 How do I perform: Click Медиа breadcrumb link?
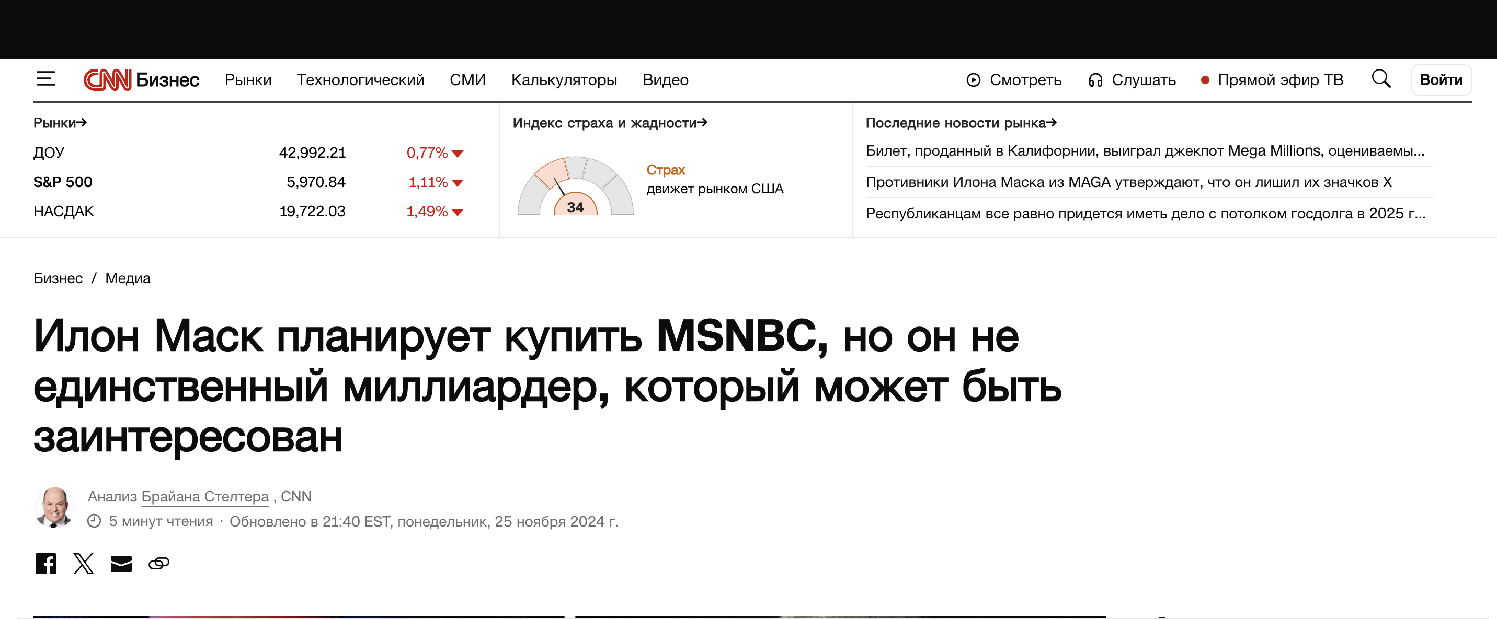(x=128, y=278)
